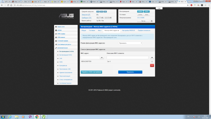Toggle the guest 5GHz network button
This screenshot has width=211, height=119.
pyautogui.click(x=147, y=15)
